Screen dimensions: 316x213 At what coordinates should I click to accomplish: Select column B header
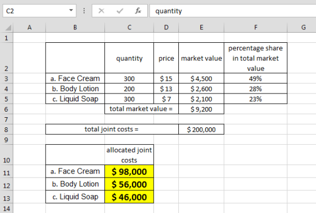click(x=75, y=28)
